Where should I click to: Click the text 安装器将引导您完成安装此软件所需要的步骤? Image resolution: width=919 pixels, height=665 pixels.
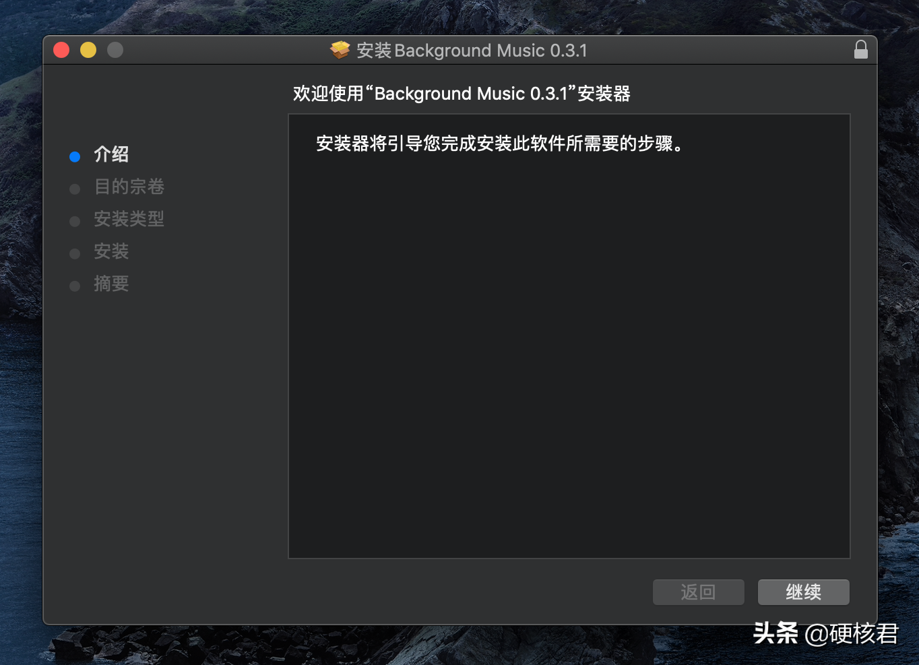(500, 144)
